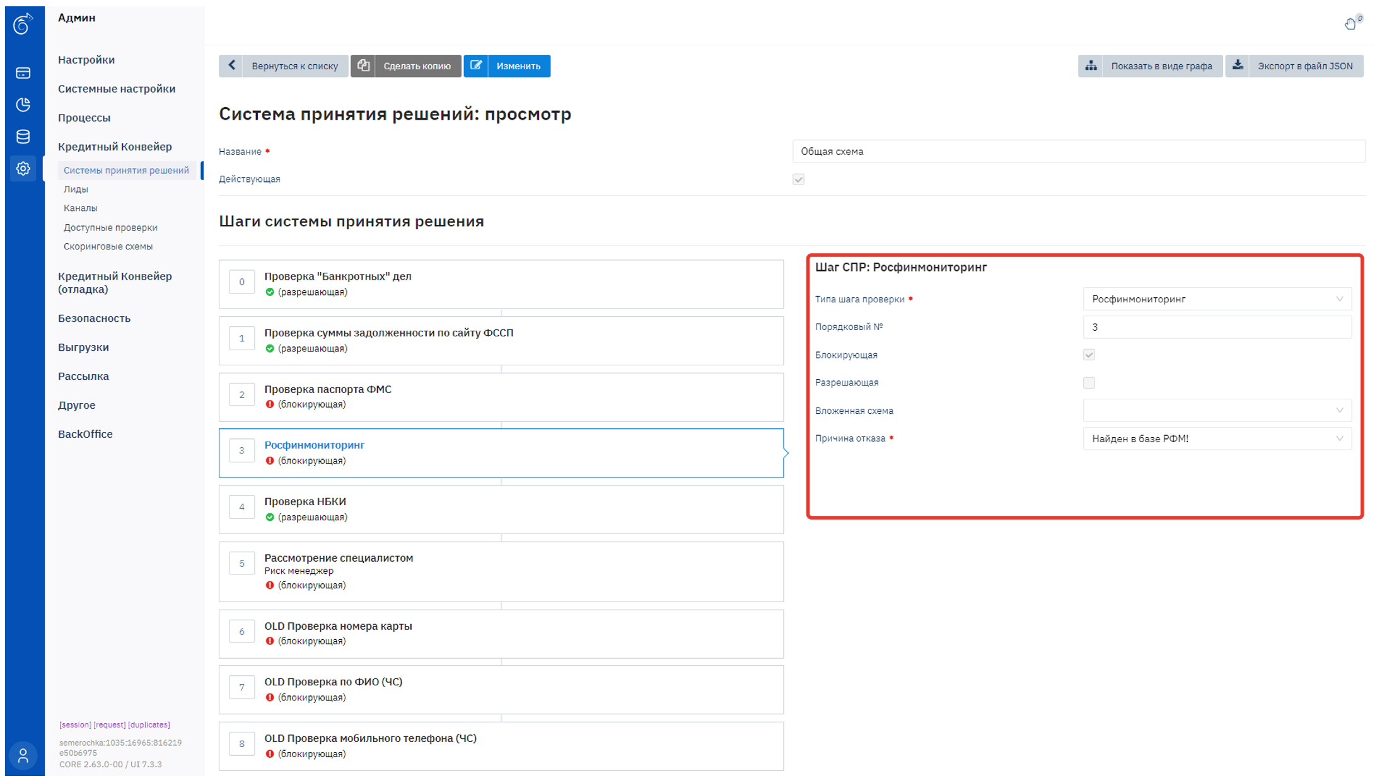Click the edit pencil icon beside Изменить
This screenshot has width=1382, height=781.
[x=476, y=66]
